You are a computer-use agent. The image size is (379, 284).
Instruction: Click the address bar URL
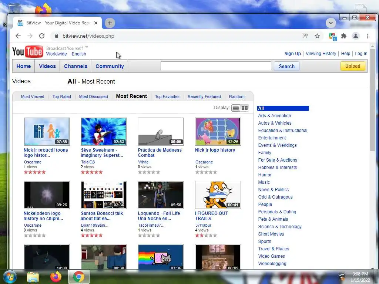88,36
